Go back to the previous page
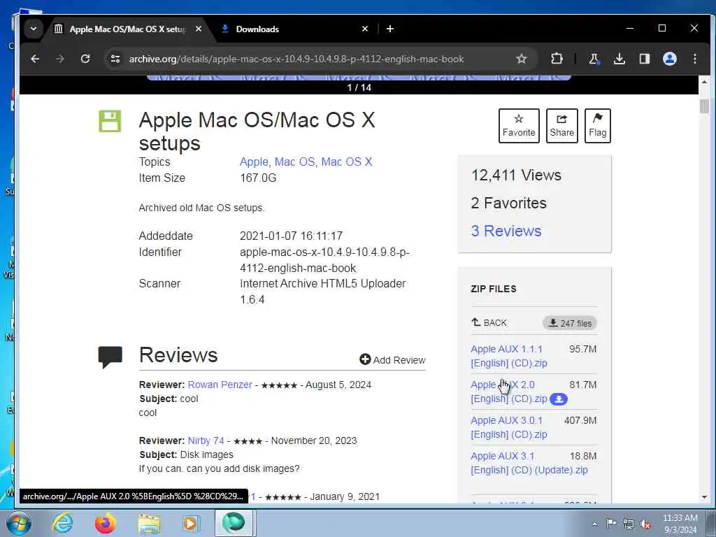 (35, 59)
